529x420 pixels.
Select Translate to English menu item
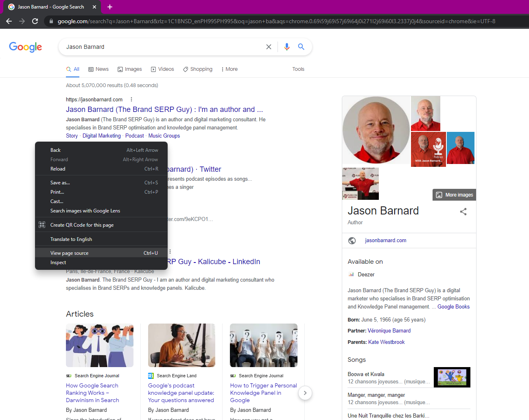point(101,239)
